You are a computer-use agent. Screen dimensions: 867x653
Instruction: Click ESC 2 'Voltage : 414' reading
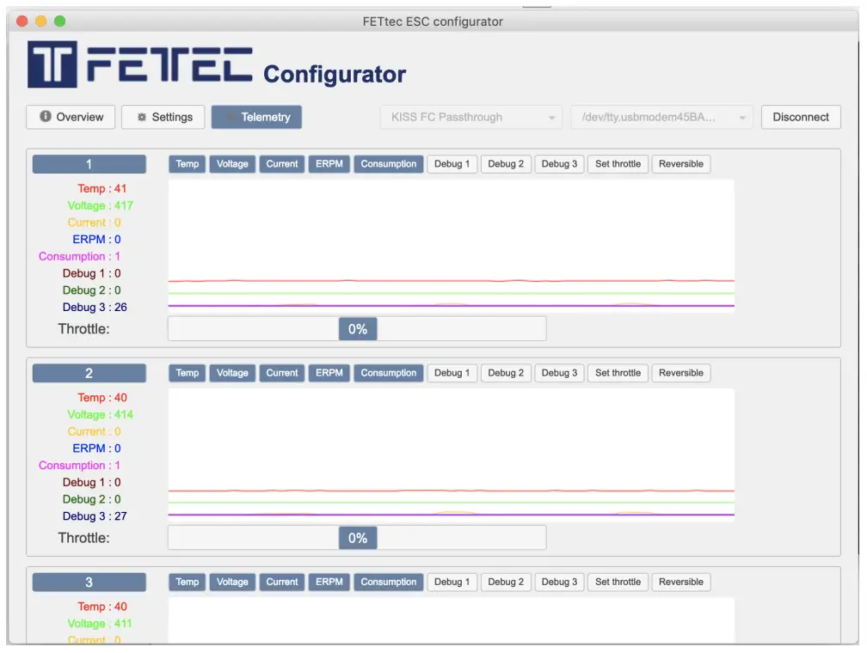point(100,414)
